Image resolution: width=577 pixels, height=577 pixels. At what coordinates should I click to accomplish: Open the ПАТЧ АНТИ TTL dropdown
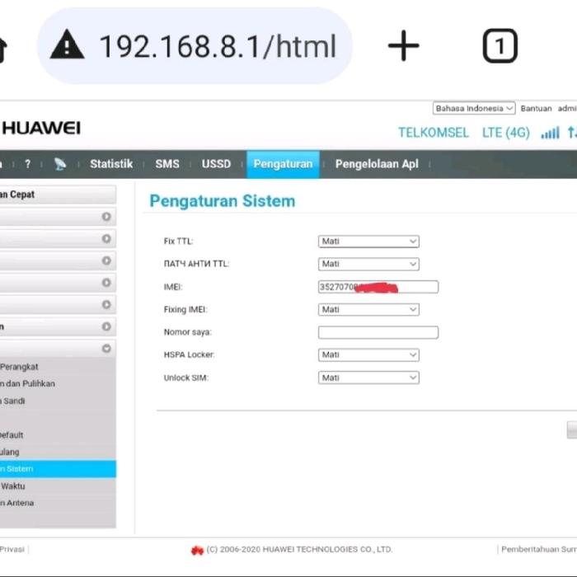[x=368, y=264]
